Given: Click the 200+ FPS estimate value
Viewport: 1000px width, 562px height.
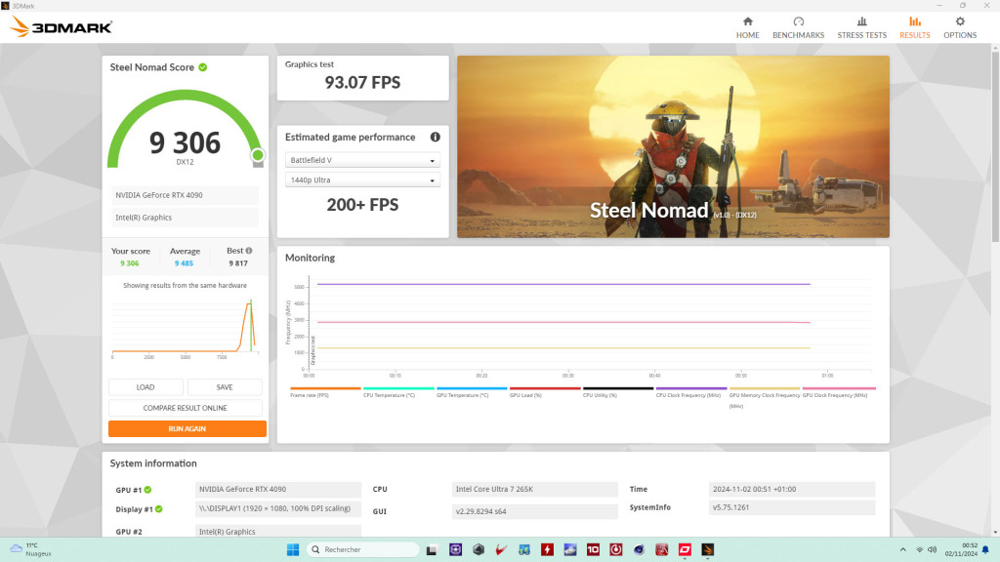Looking at the screenshot, I should pos(362,205).
